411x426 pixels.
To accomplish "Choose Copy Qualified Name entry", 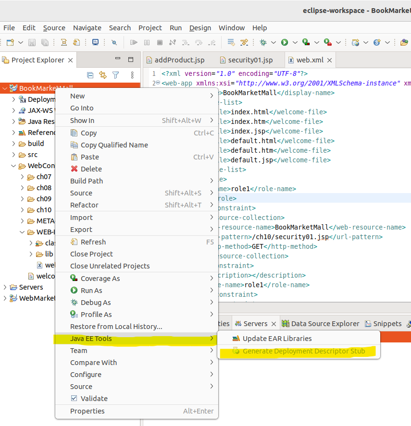I will pos(137,145).
